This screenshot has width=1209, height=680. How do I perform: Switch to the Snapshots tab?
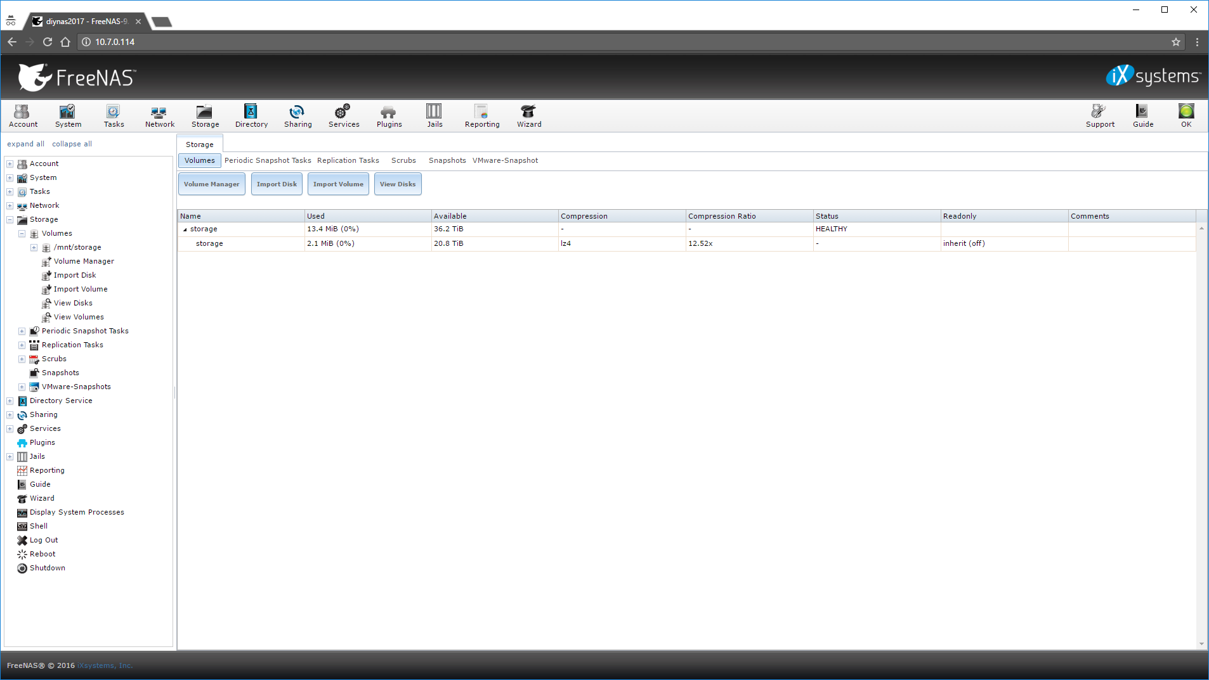[447, 161]
